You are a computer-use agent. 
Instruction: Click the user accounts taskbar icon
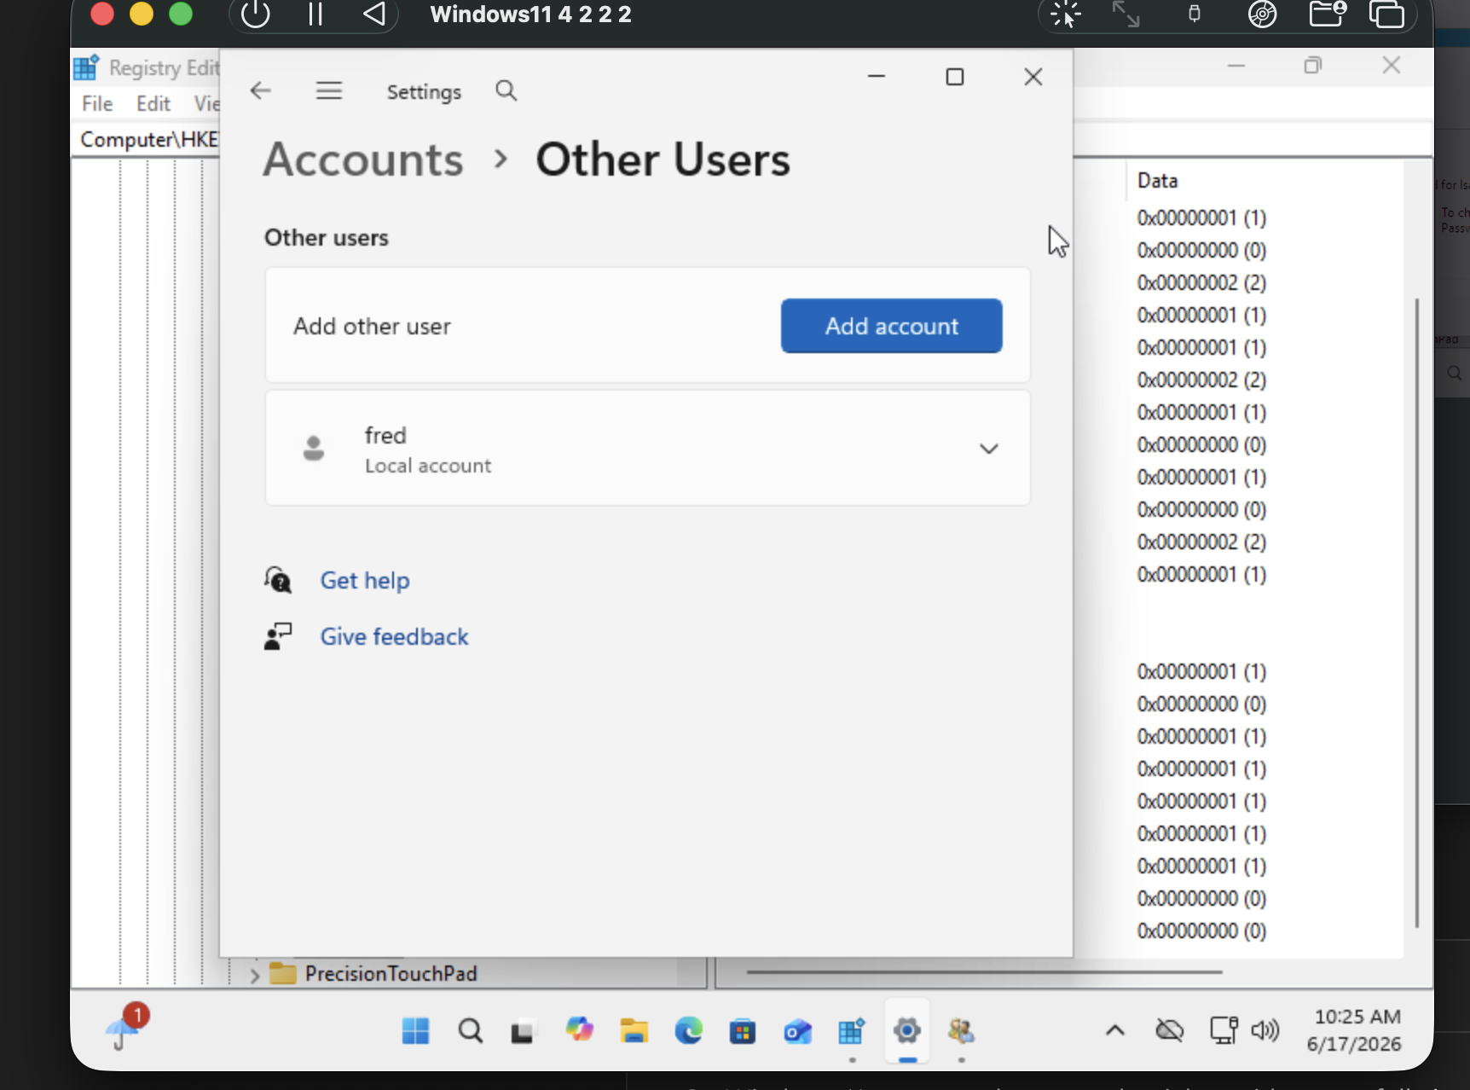click(x=961, y=1031)
